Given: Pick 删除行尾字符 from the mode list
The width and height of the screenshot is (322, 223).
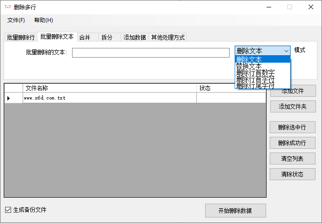Looking at the screenshot, I should click(x=255, y=85).
